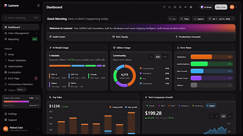Collapse the sidebar with the panel icon
The width and height of the screenshot is (243, 136).
click(x=39, y=5)
